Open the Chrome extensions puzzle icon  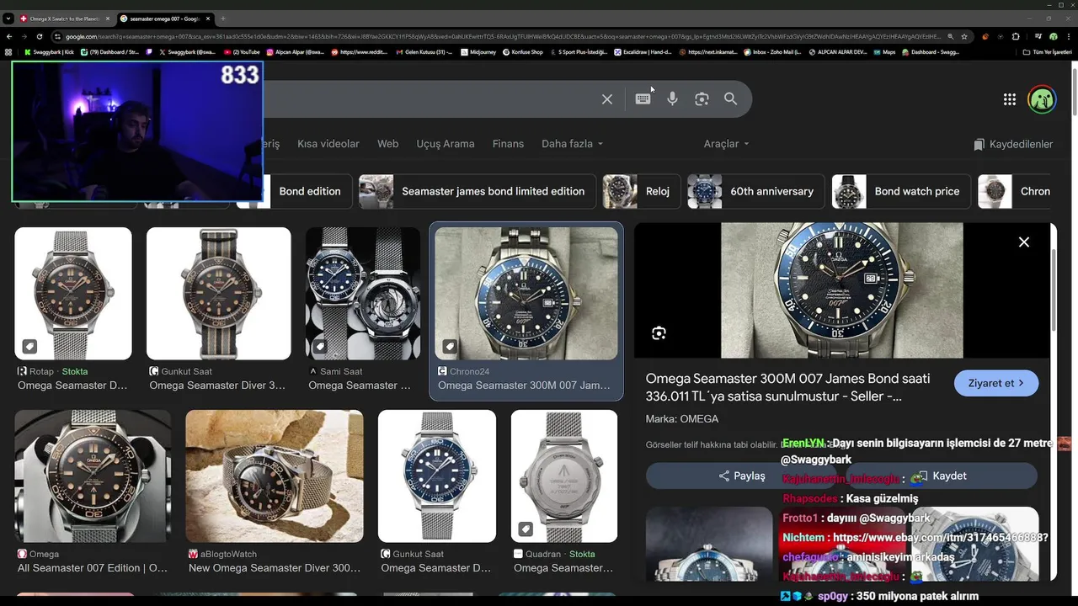[1016, 37]
